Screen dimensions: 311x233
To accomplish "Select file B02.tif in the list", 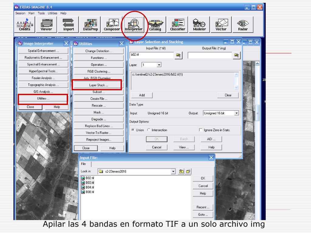I will 88,178.
